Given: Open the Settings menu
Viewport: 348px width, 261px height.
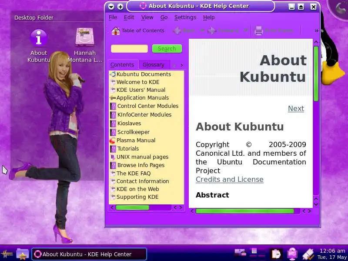Looking at the screenshot, I should tap(185, 17).
